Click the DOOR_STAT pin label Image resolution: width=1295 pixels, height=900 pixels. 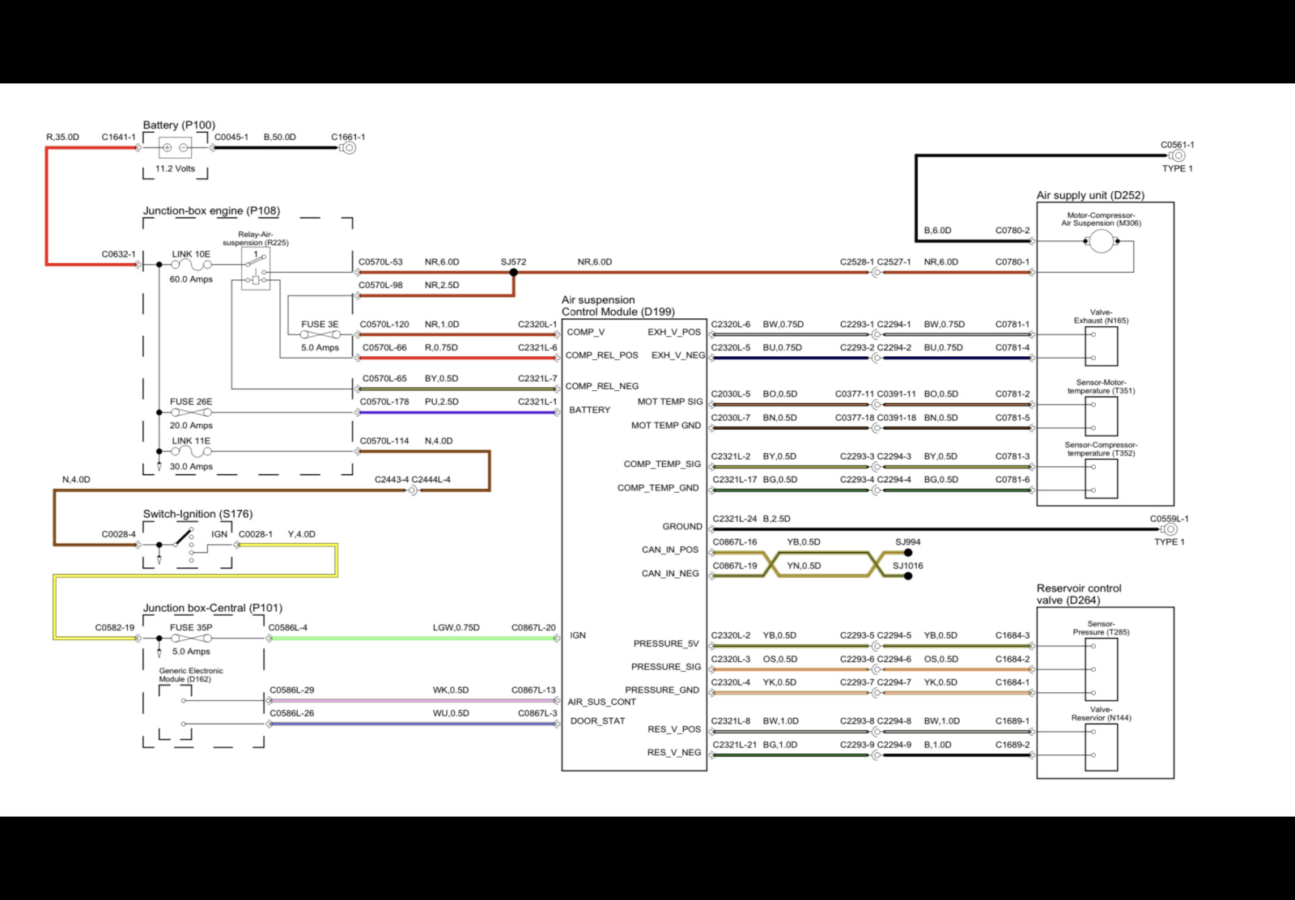597,721
